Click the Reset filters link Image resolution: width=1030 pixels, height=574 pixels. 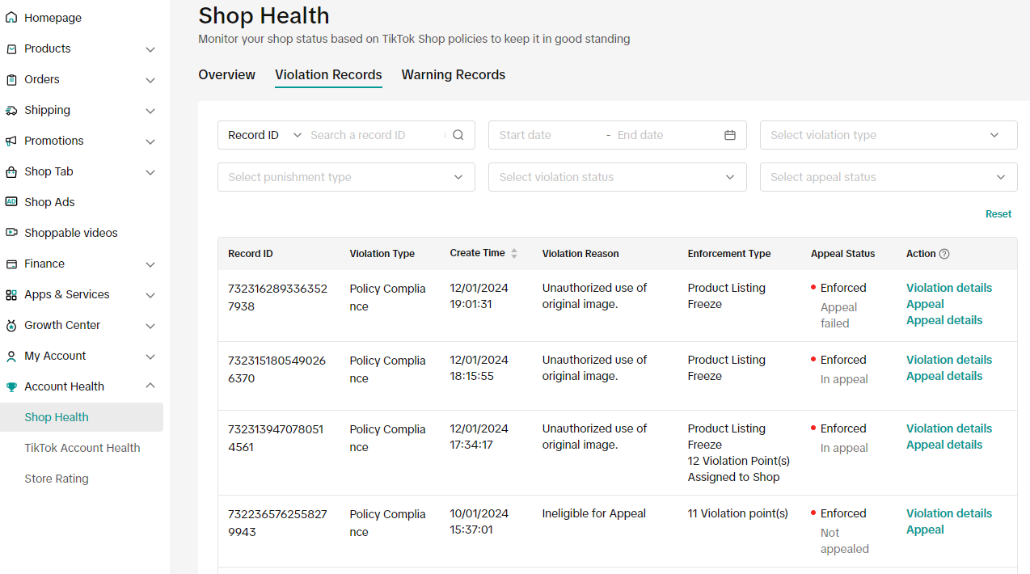pos(998,214)
